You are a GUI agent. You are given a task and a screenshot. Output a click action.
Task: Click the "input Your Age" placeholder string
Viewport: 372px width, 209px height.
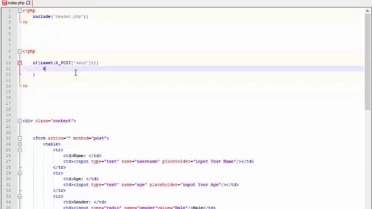(x=201, y=185)
